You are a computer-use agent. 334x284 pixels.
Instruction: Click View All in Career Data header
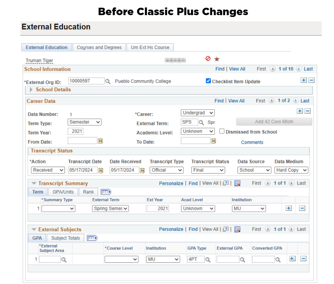[236, 101]
